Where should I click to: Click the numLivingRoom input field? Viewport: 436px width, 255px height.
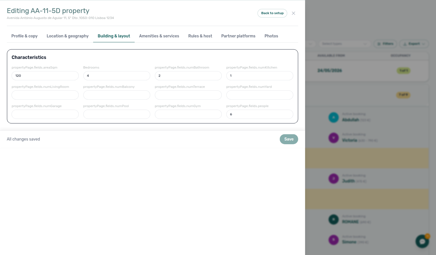[x=45, y=95]
